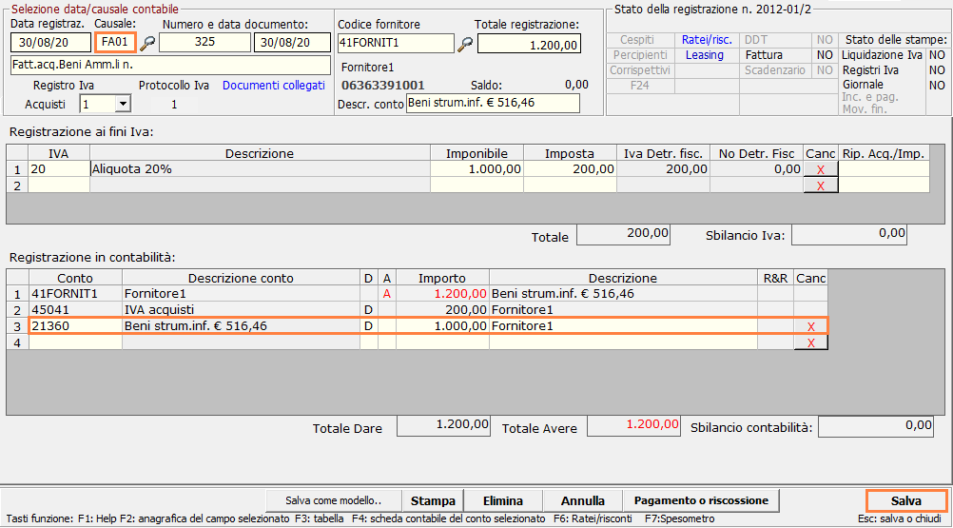Screen dimensions: 953x528
Task: Edit Totale registrazione field 1.200,00
Action: tap(529, 44)
